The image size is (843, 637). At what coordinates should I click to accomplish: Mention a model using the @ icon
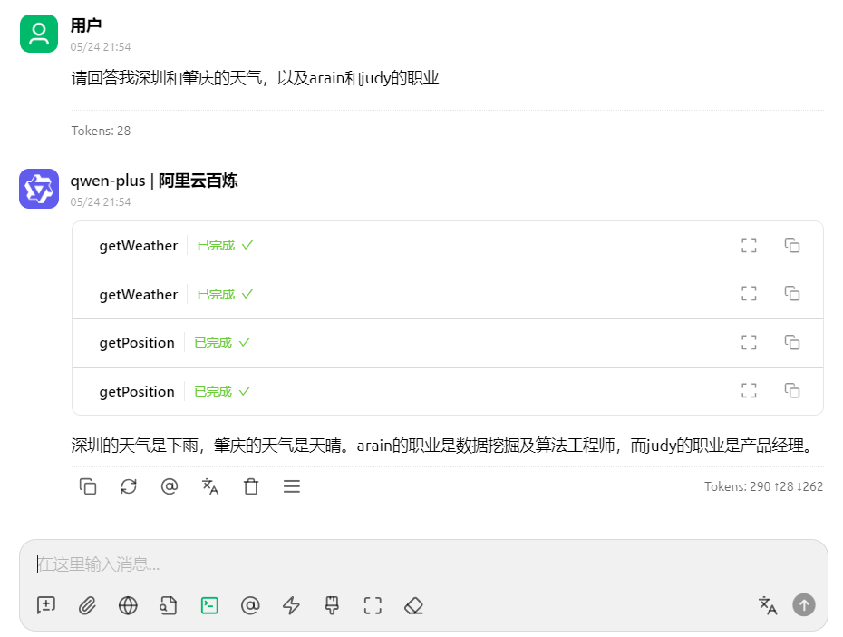[x=250, y=605]
